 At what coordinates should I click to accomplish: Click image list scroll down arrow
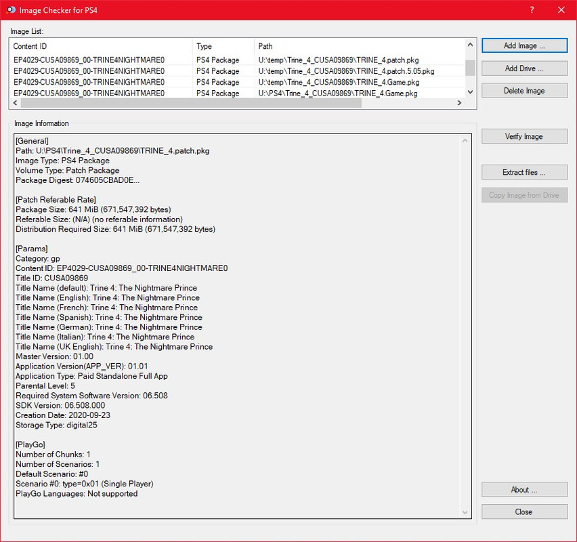tap(470, 92)
